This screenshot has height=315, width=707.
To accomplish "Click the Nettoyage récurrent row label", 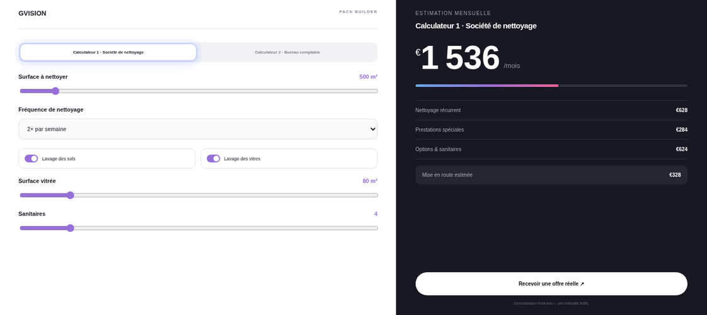I will pos(438,110).
